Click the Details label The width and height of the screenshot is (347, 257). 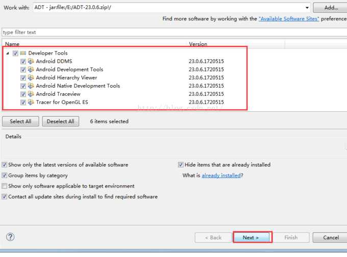click(x=13, y=137)
